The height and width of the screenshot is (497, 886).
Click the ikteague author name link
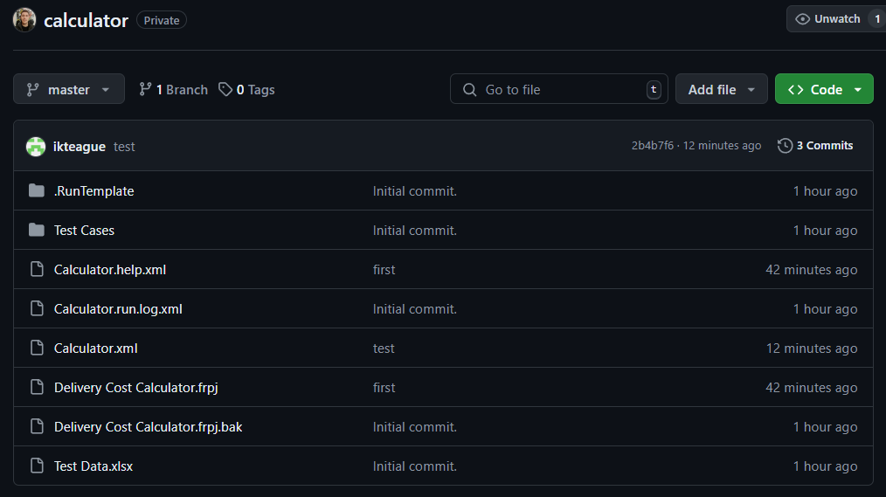(80, 146)
